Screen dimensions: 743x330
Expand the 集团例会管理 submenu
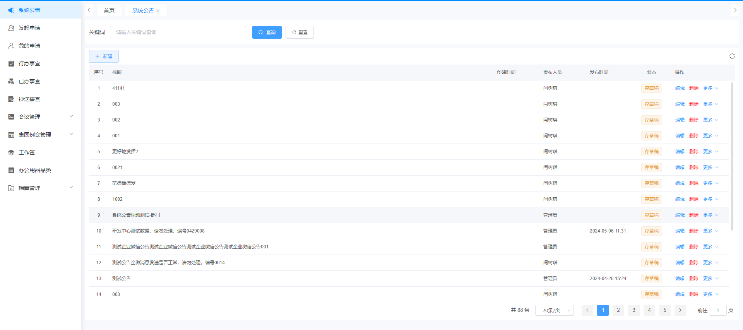pyautogui.click(x=41, y=135)
